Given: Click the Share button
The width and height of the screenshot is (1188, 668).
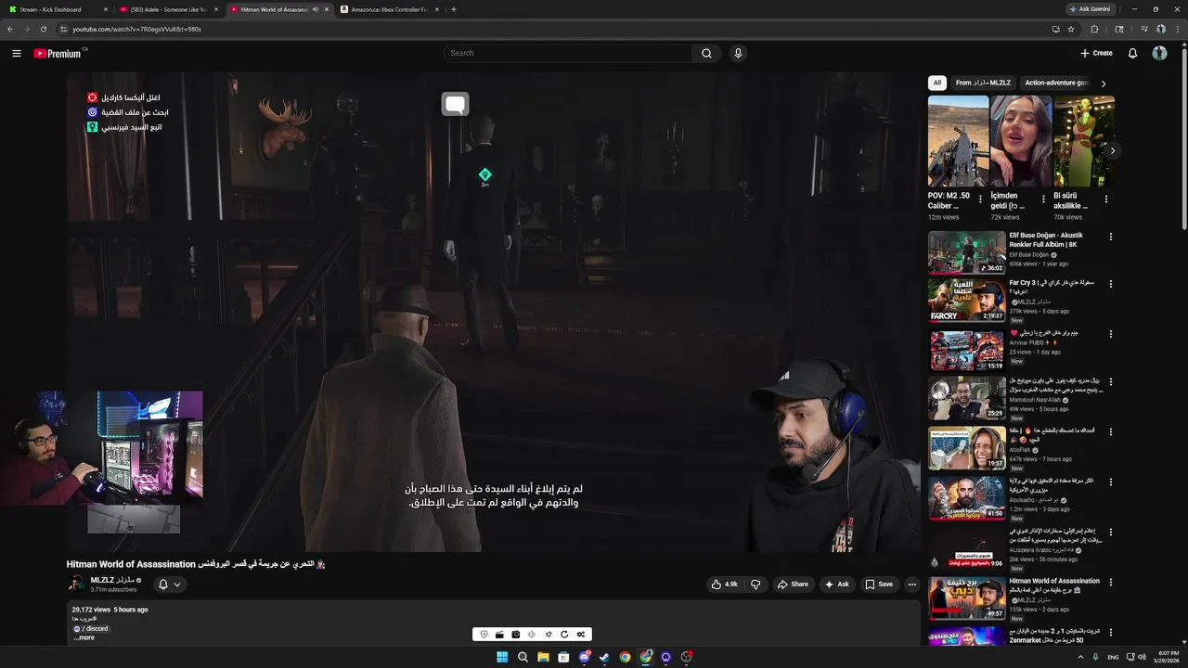Looking at the screenshot, I should pyautogui.click(x=793, y=584).
